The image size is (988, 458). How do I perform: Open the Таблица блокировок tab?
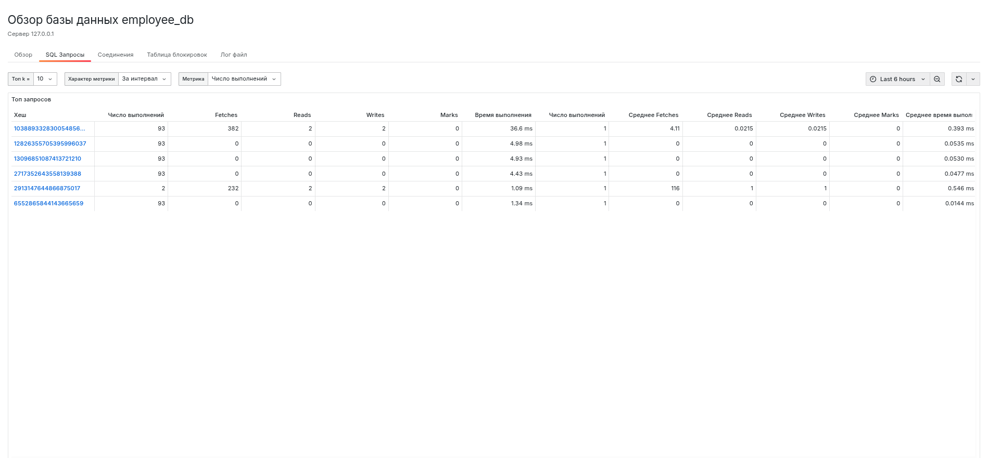click(177, 55)
